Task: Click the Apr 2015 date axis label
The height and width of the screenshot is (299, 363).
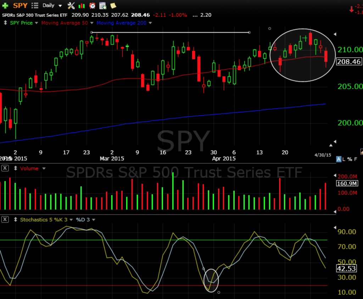Action: [x=224, y=159]
